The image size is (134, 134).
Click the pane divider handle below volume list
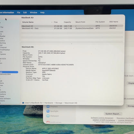(72, 43)
